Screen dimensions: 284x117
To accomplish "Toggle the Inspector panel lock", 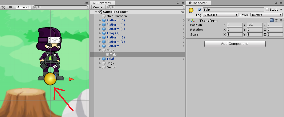I will click(276, 3).
